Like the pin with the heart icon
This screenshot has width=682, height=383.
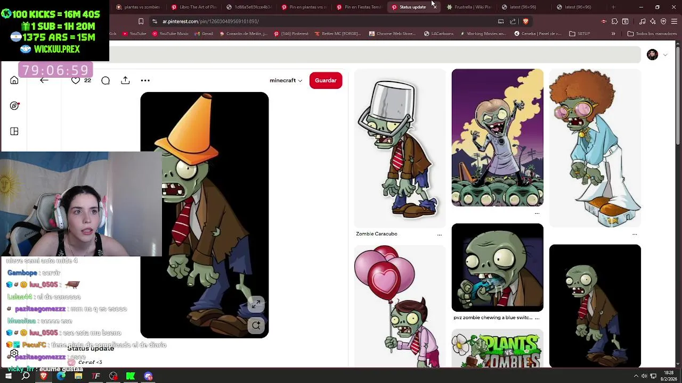[76, 80]
